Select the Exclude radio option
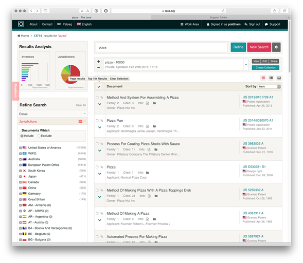303x263 pixels. tap(39, 136)
